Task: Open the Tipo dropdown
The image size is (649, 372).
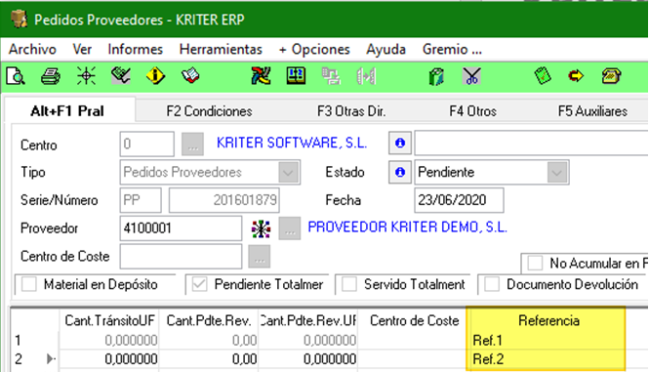Action: click(x=289, y=172)
